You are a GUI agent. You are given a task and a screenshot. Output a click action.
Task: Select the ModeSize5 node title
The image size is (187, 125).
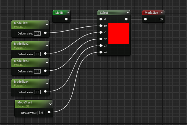(x=25, y=102)
